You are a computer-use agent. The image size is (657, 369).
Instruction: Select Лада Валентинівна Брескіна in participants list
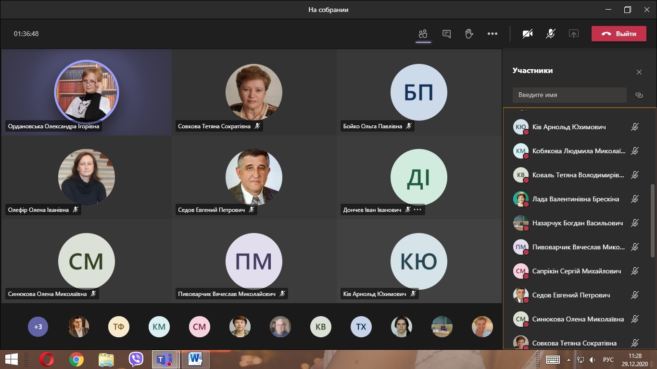(575, 199)
